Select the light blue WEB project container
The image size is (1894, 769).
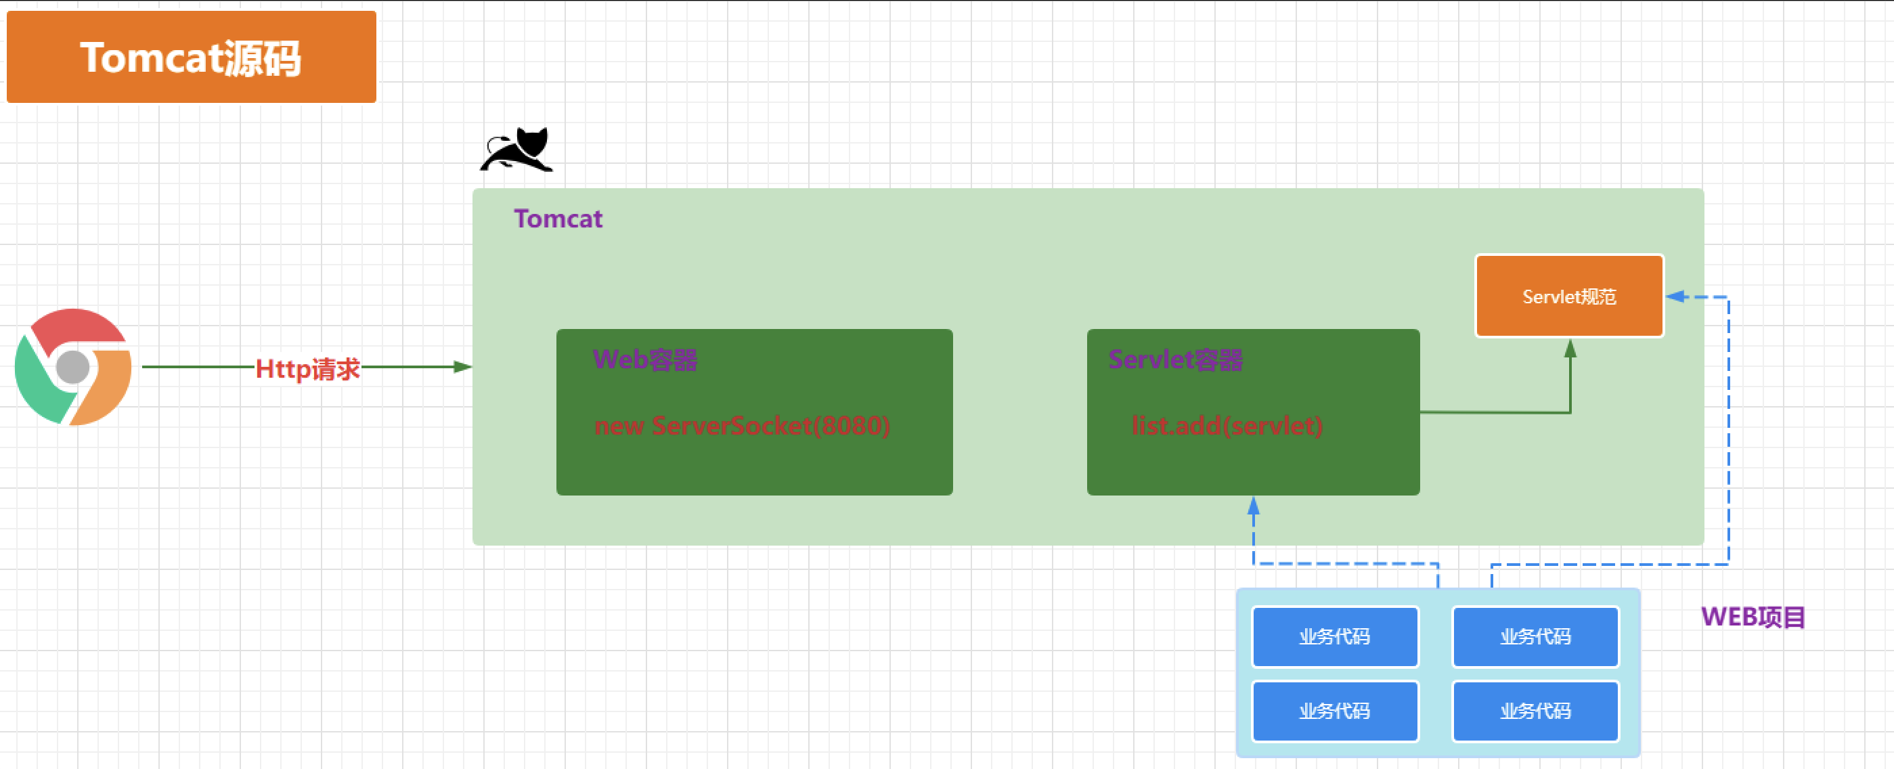[1436, 674]
